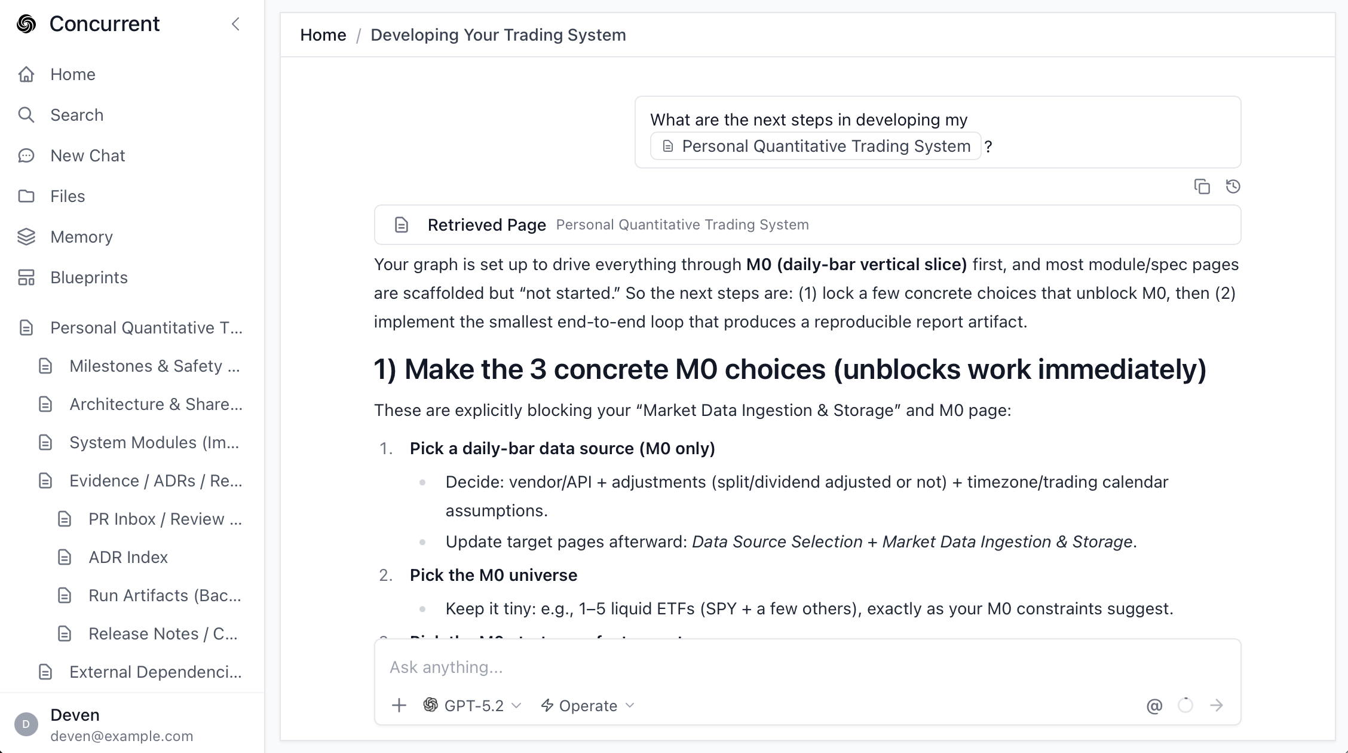Start a New Chat
The width and height of the screenshot is (1348, 753).
[x=87, y=155]
